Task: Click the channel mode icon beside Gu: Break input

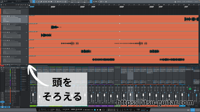Action: tap(20, 19)
